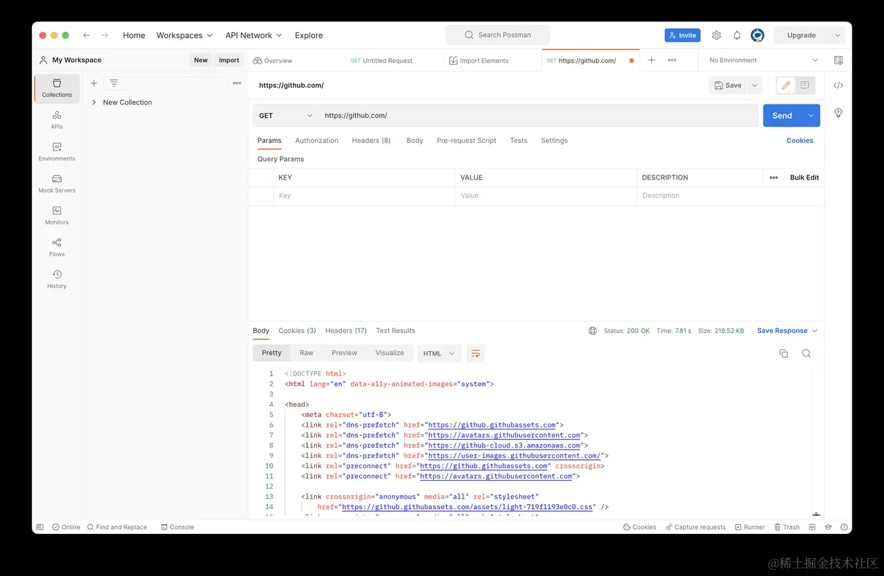Image resolution: width=884 pixels, height=576 pixels.
Task: Copy the response with the copy icon
Action: (784, 354)
